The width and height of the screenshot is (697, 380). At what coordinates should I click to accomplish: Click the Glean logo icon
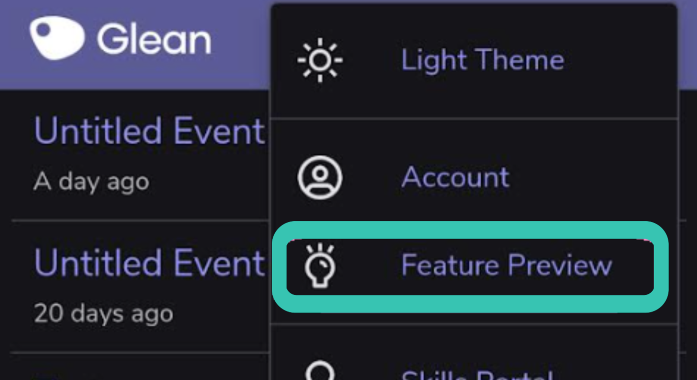pos(56,37)
